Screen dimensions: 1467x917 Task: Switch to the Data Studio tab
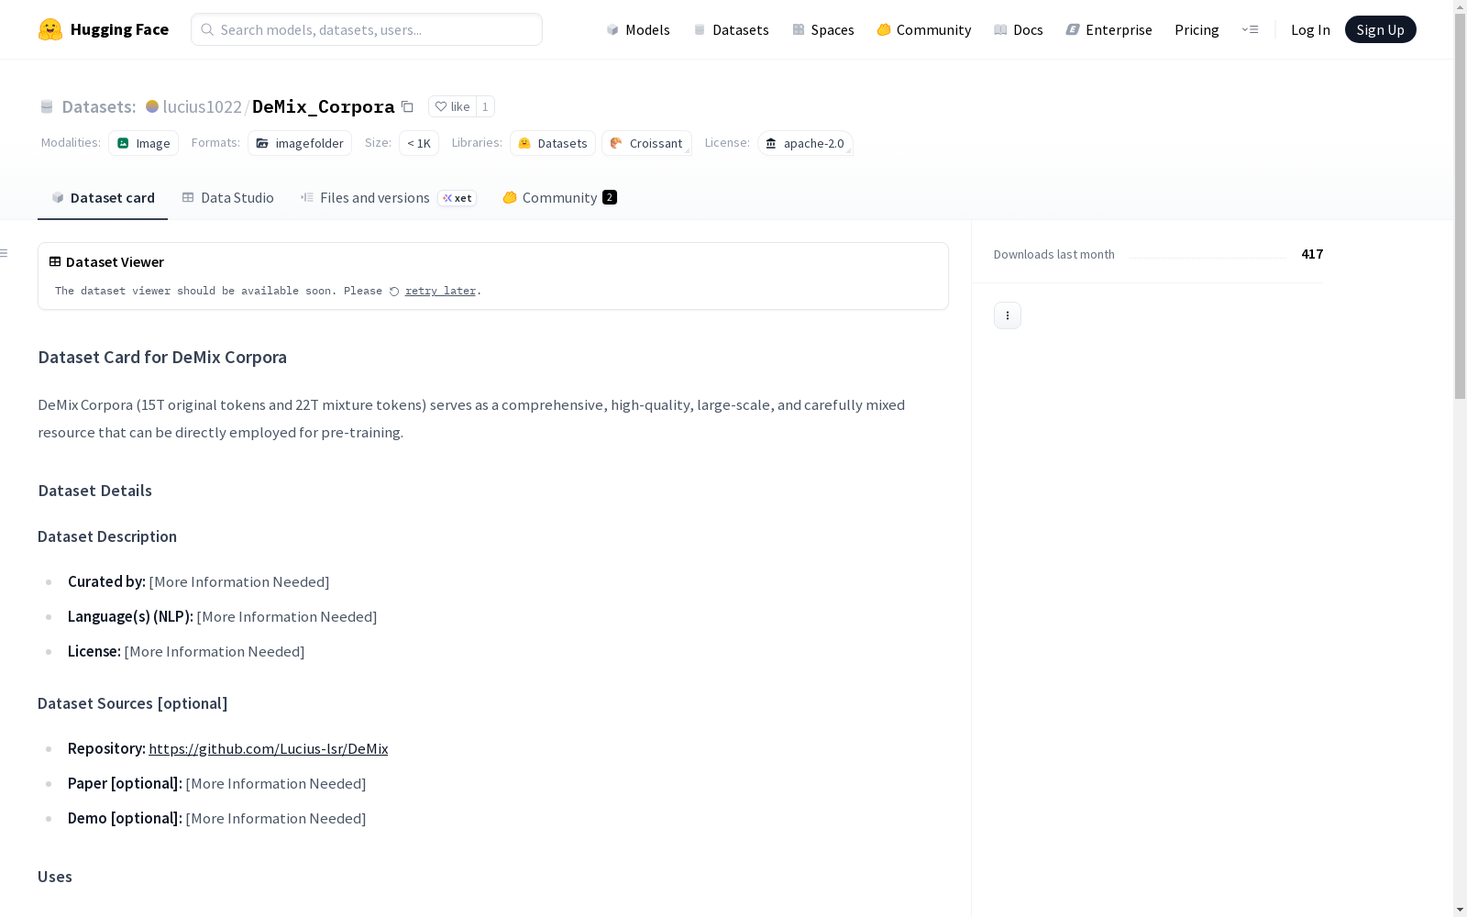click(228, 198)
